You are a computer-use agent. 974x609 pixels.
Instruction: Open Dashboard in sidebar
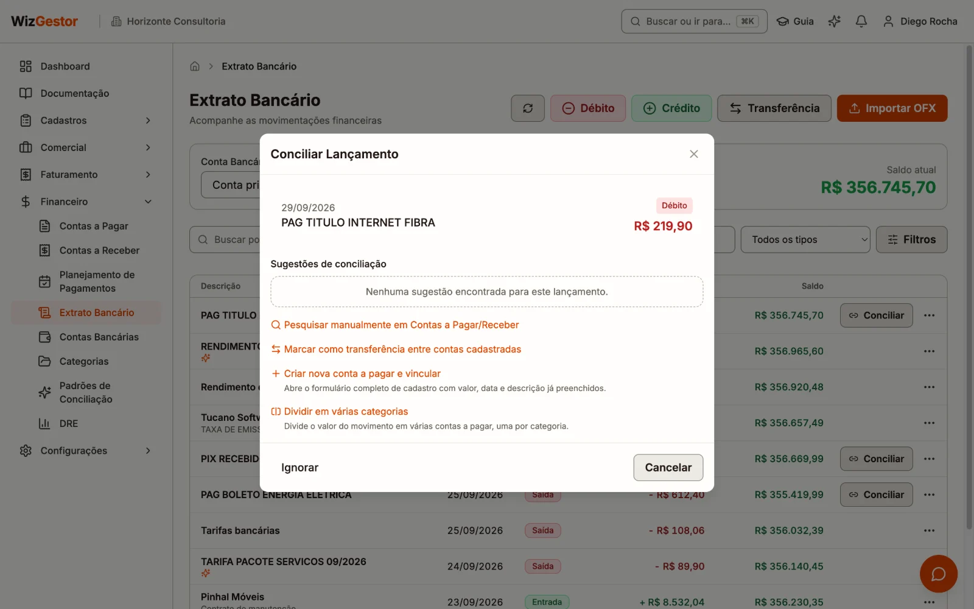point(86,66)
